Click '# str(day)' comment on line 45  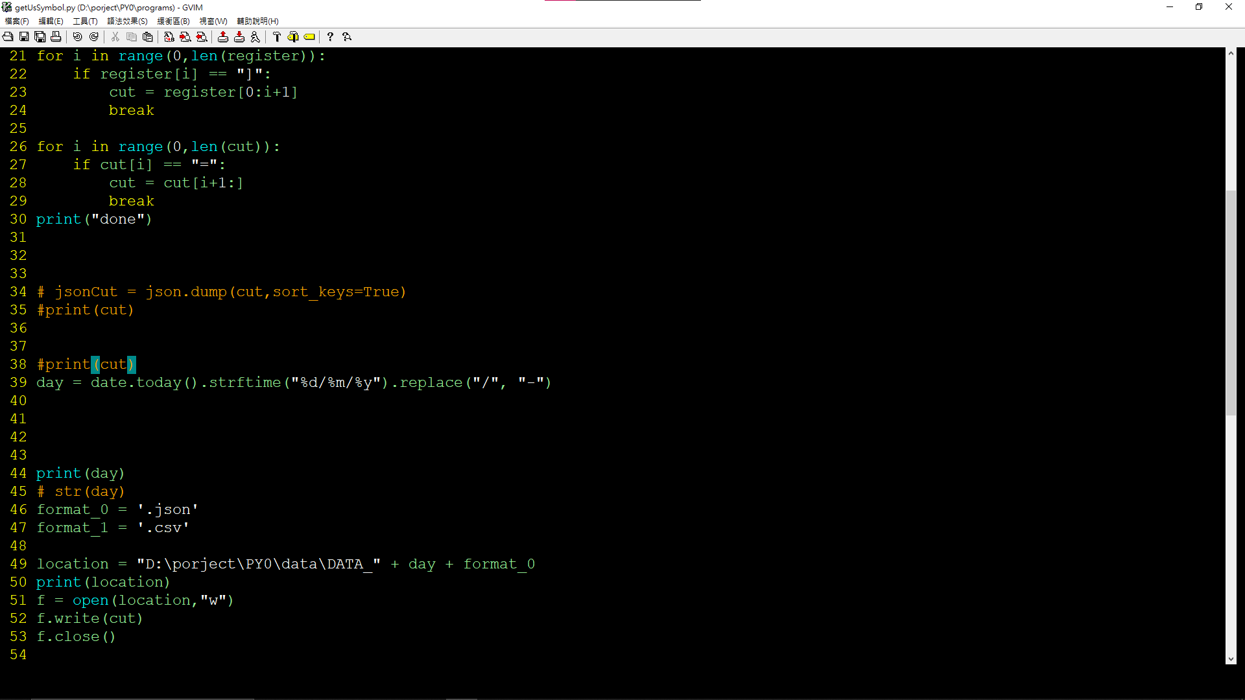pyautogui.click(x=80, y=492)
